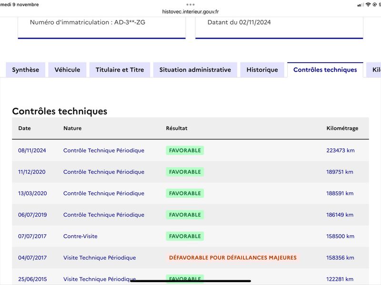Click the FAVORABLE badge in the 06/07/2019 row
Viewport: 381px width, 285px height.
coord(185,215)
